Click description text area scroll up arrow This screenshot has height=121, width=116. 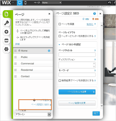(94, 63)
